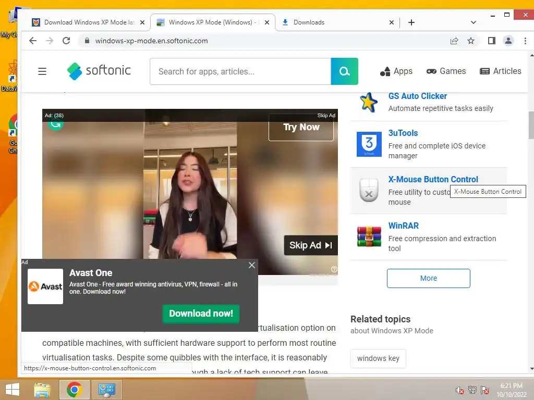
Task: Bookmark this page with the star
Action: 471,41
